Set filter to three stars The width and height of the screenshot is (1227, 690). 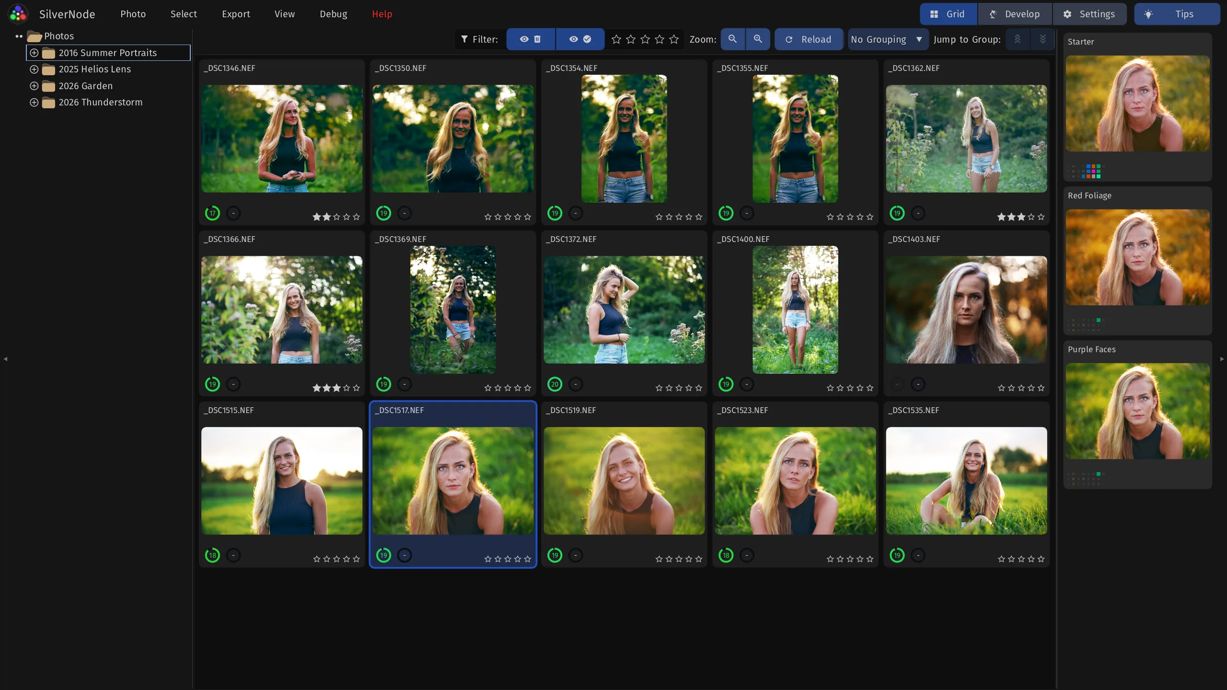[x=645, y=39]
